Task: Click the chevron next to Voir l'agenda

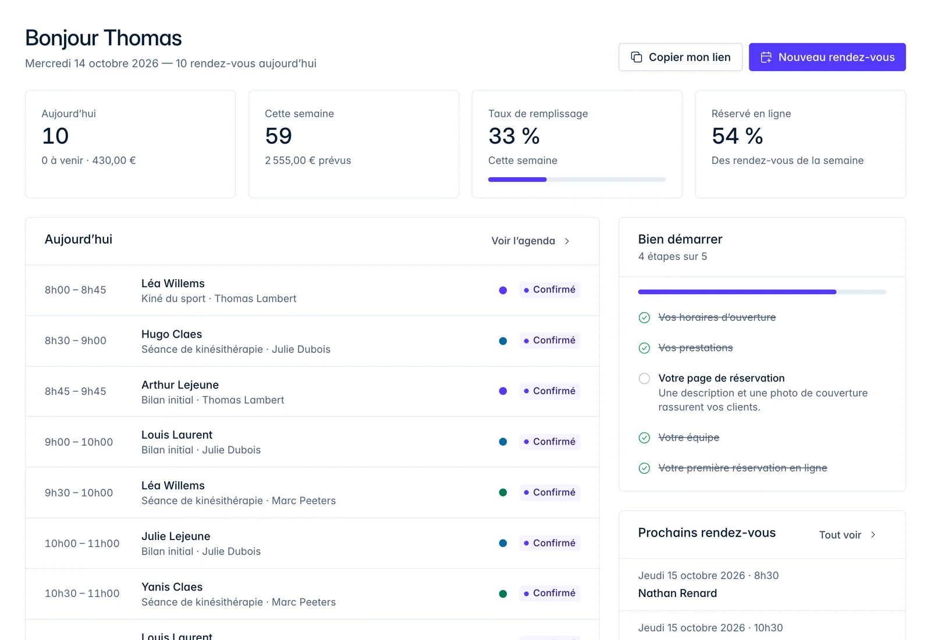Action: coord(567,241)
